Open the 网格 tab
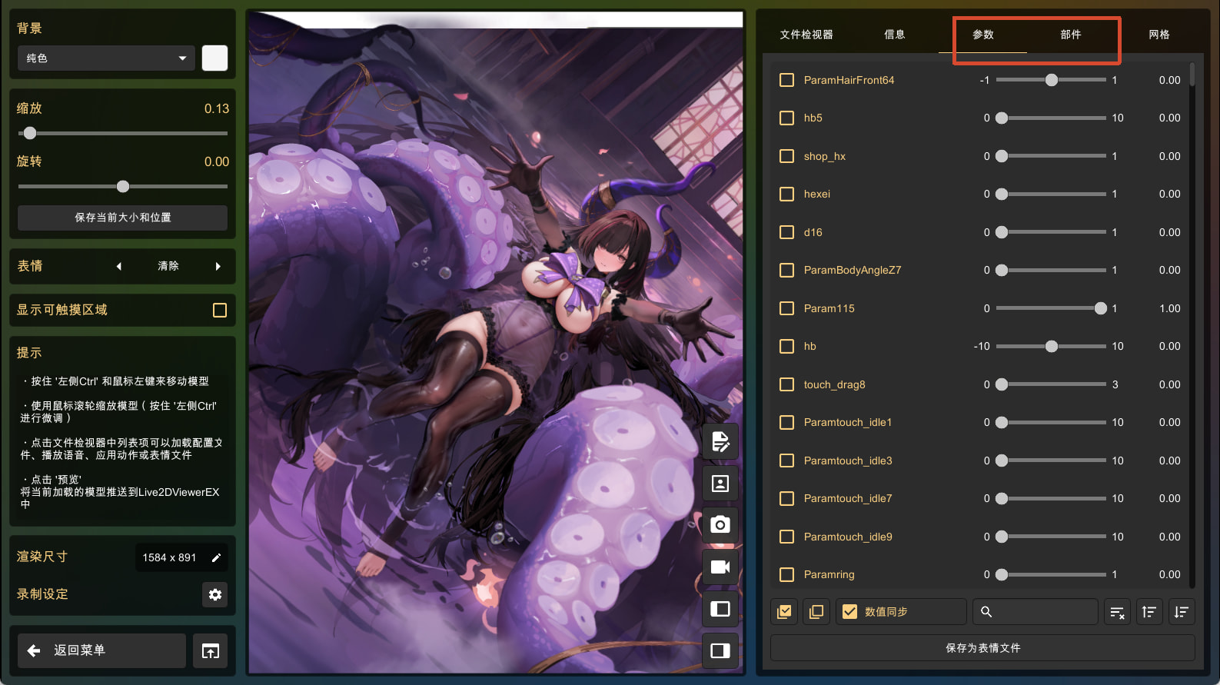1220x685 pixels. pos(1159,35)
